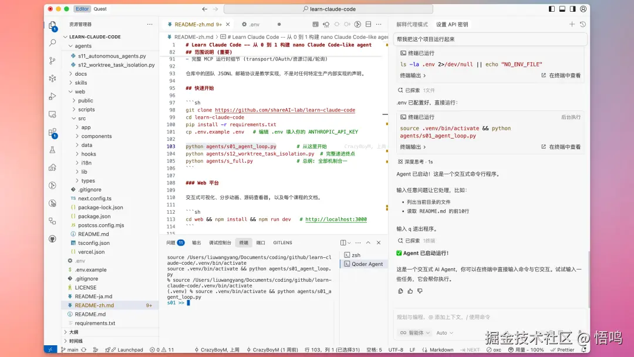Open the Auto model dropdown
The height and width of the screenshot is (357, 634).
coord(444,332)
